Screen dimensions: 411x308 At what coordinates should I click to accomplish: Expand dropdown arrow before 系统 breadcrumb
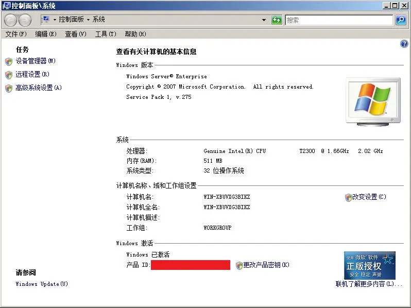click(x=88, y=20)
